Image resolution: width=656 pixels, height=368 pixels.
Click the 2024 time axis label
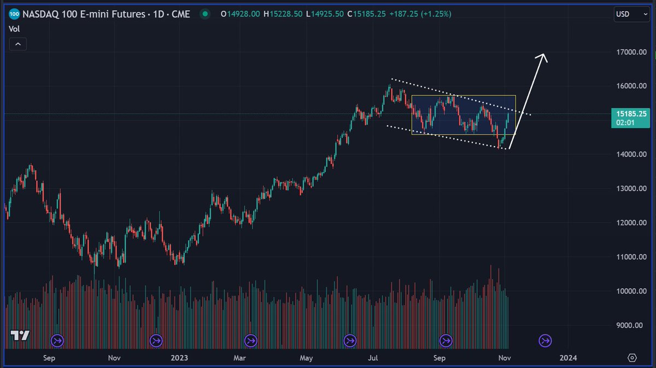pyautogui.click(x=569, y=358)
